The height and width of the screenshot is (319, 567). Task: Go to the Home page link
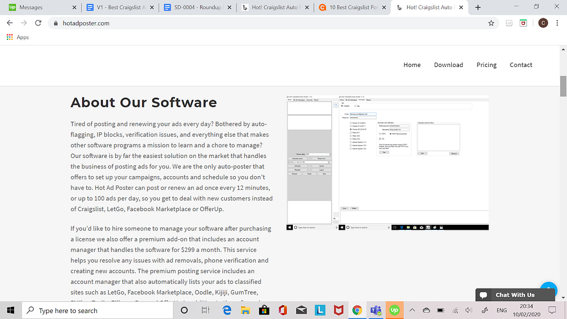[x=412, y=65]
